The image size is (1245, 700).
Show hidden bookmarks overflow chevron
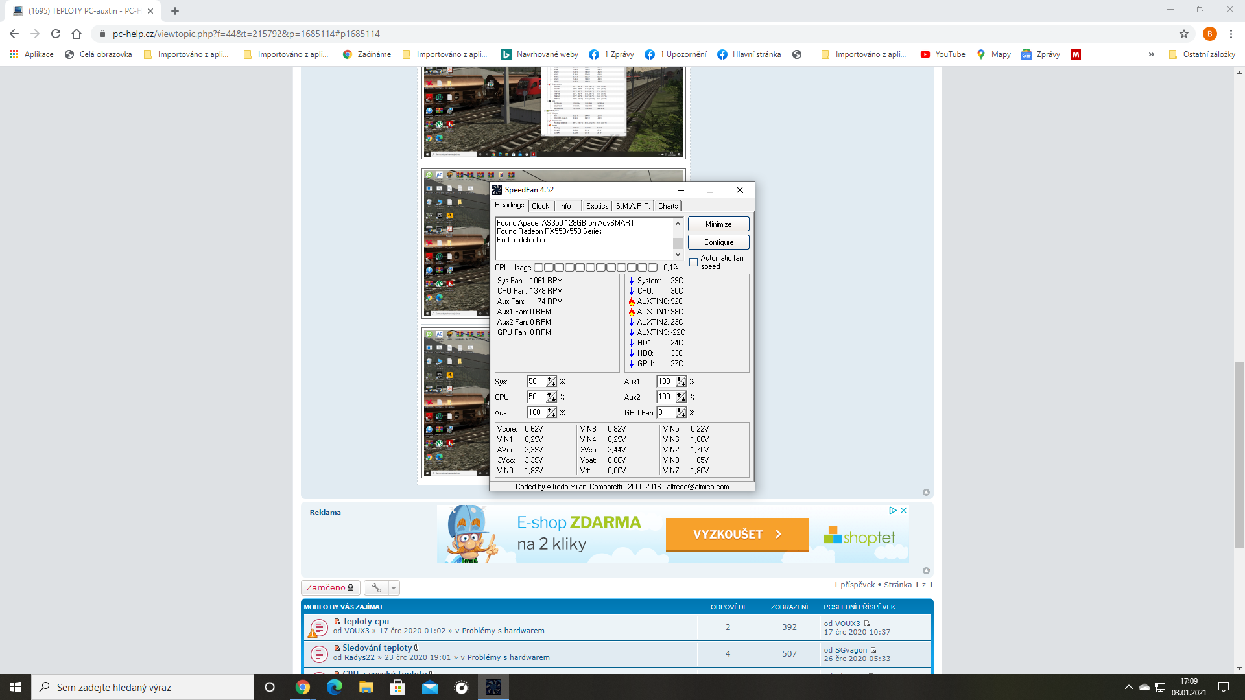(1151, 54)
